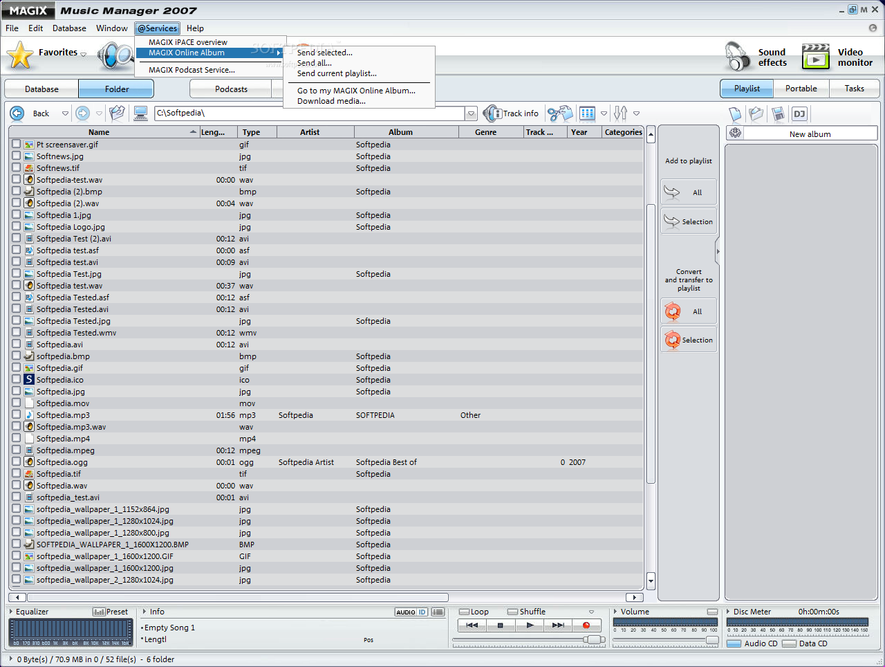Stop playback

click(x=501, y=625)
